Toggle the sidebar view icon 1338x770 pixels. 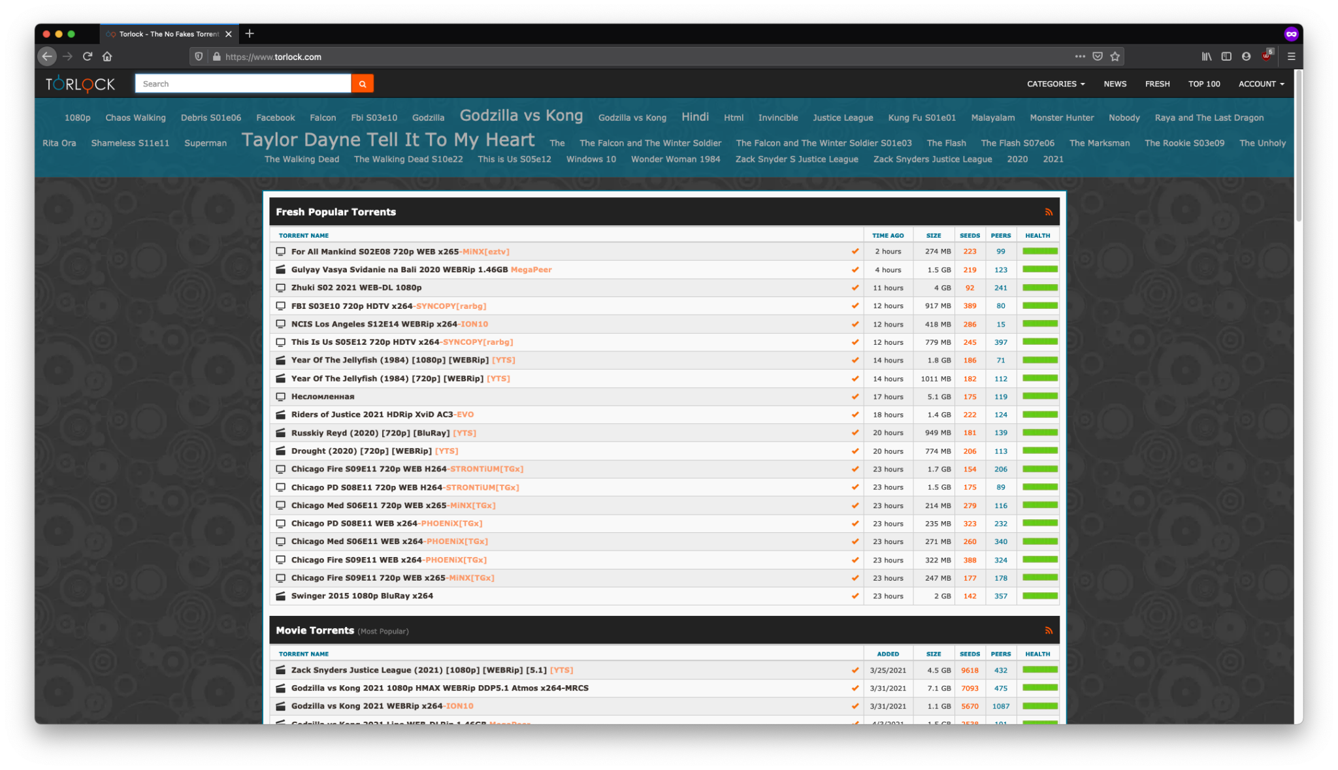click(x=1226, y=57)
